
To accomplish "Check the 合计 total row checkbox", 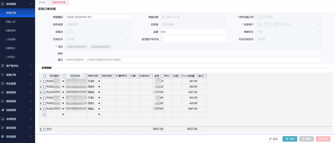I will 44,129.
